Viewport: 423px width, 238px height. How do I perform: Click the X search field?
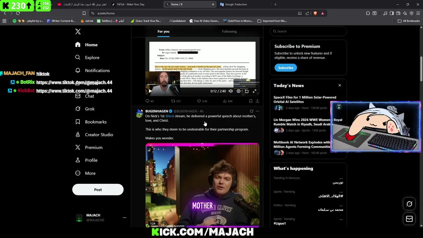pos(308,31)
